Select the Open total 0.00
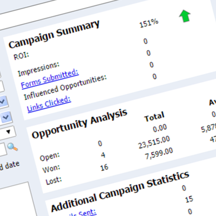216x216 pixels. coord(160,129)
